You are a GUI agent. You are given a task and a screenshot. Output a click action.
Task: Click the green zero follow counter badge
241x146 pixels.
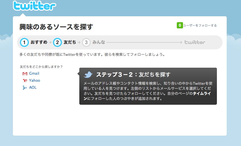180,26
